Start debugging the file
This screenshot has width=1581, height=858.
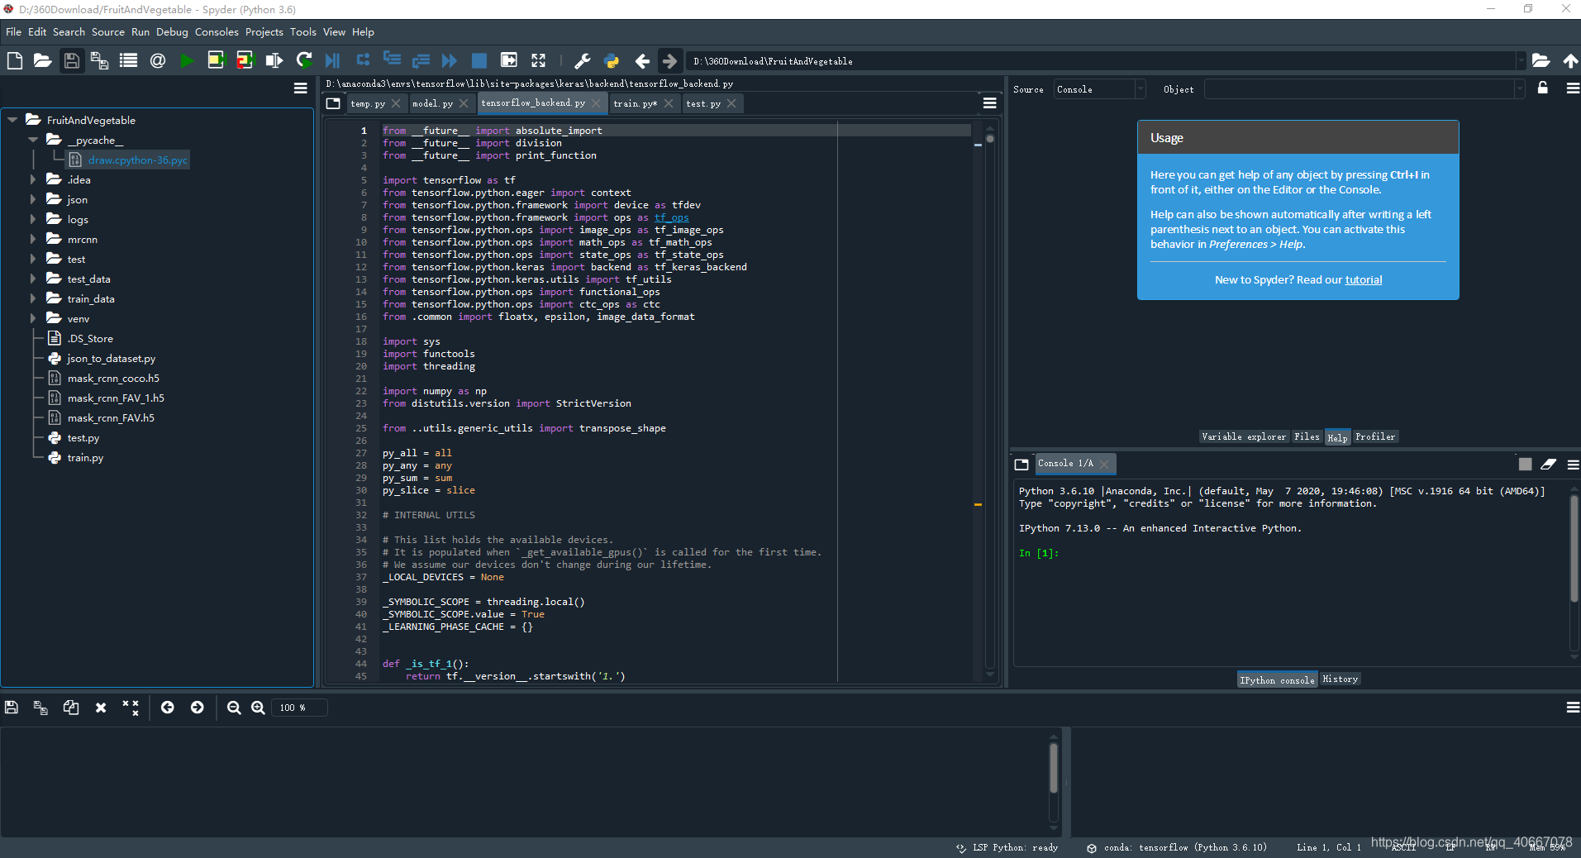(x=332, y=60)
